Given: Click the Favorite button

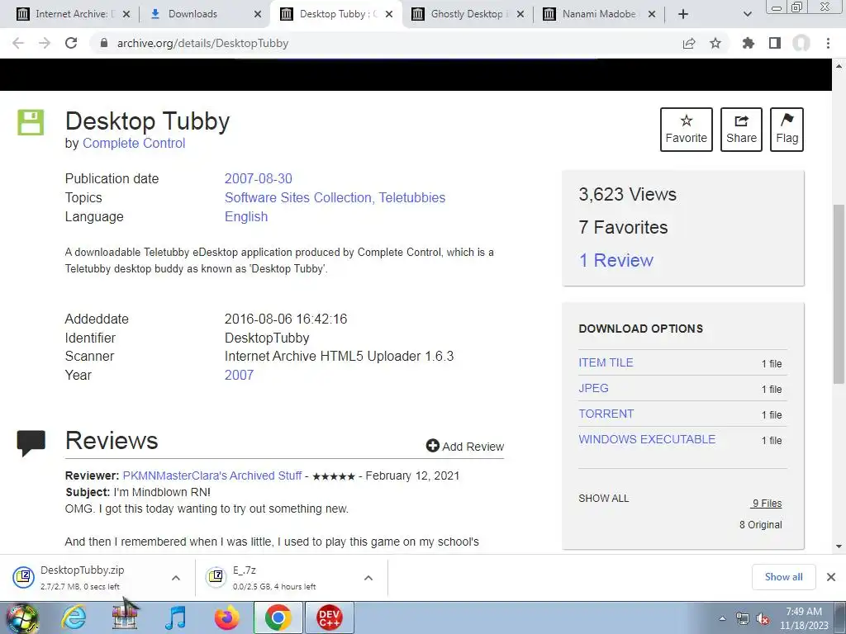Looking at the screenshot, I should [687, 130].
